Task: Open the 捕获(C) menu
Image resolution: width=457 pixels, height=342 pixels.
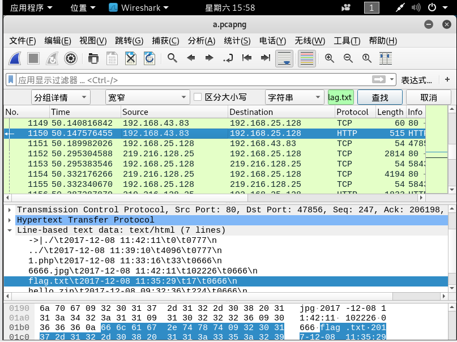Action: pos(165,41)
